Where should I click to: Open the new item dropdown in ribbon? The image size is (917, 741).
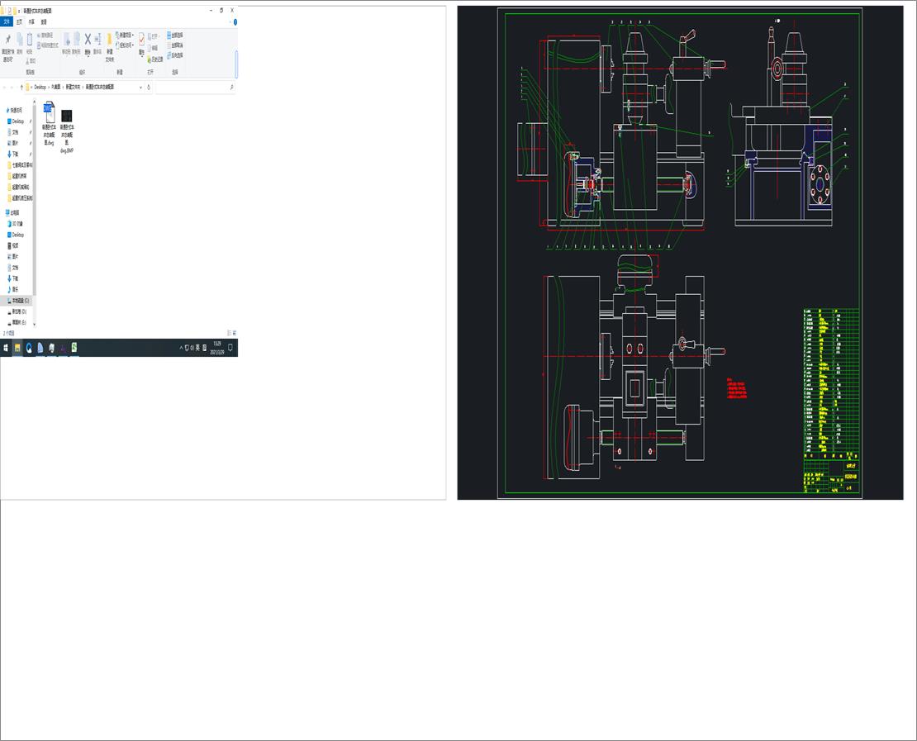pyautogui.click(x=125, y=35)
